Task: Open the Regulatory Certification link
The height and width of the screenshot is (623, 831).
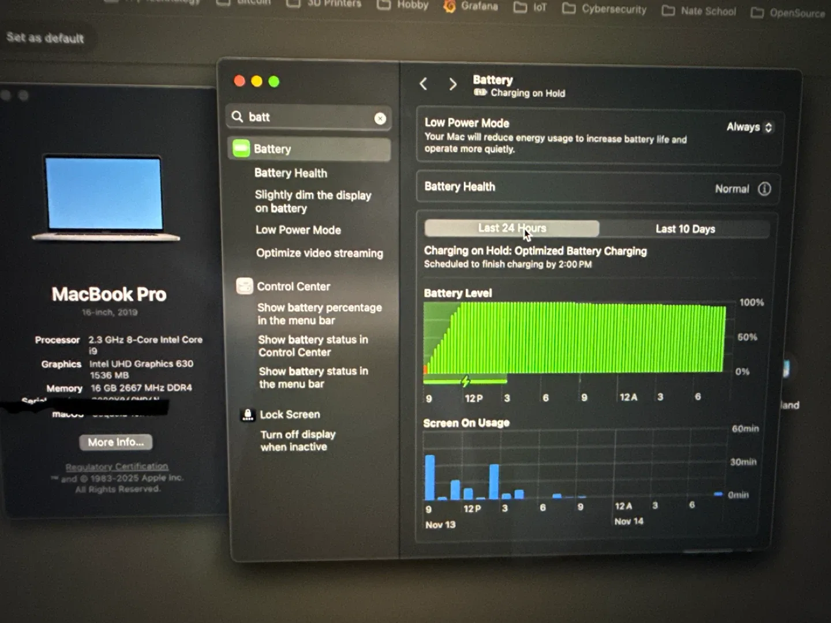Action: (x=117, y=466)
